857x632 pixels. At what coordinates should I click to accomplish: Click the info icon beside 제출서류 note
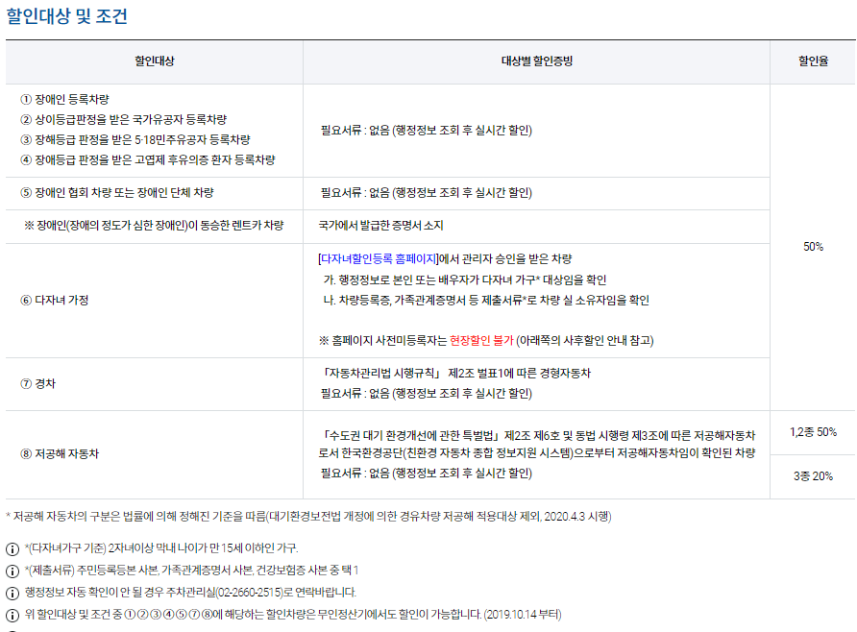[12, 571]
